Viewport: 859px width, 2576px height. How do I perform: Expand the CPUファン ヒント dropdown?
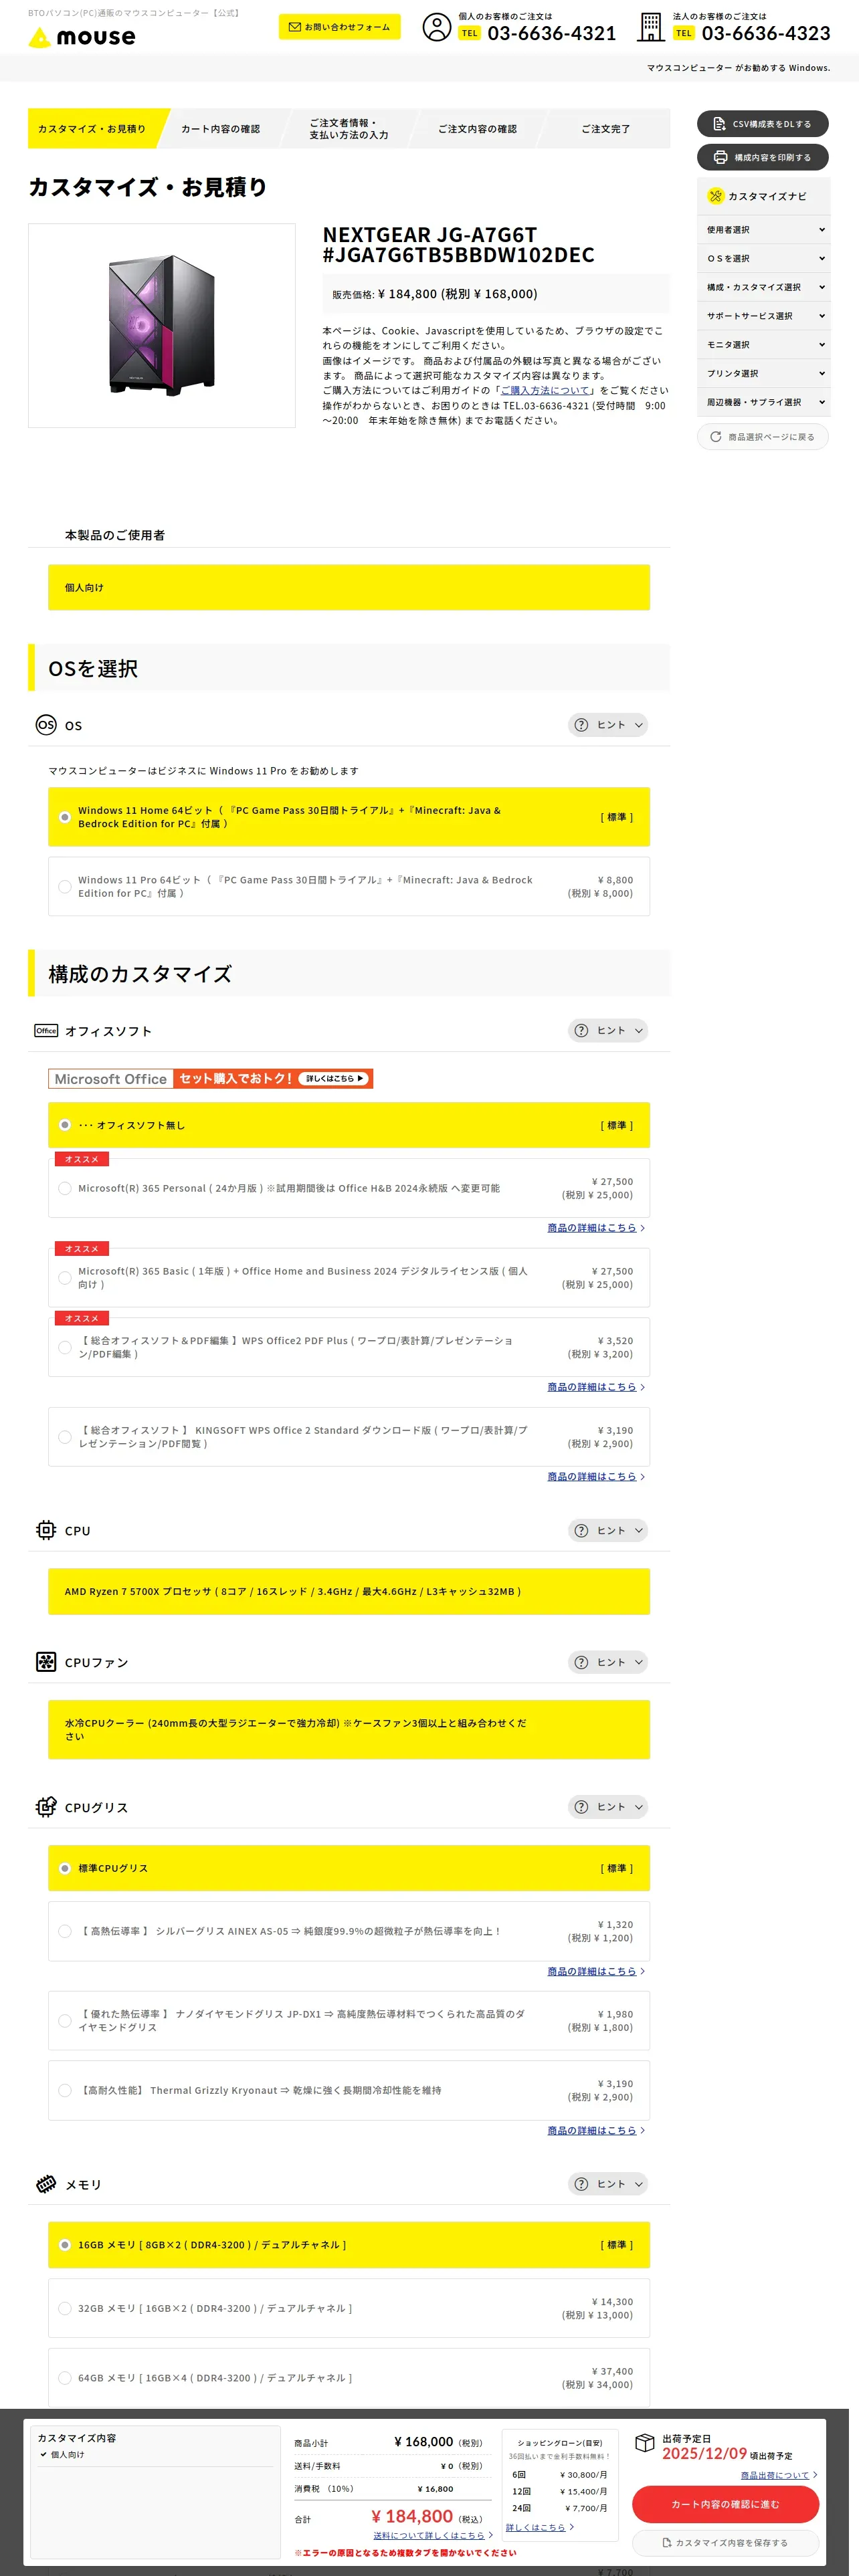(x=608, y=1662)
